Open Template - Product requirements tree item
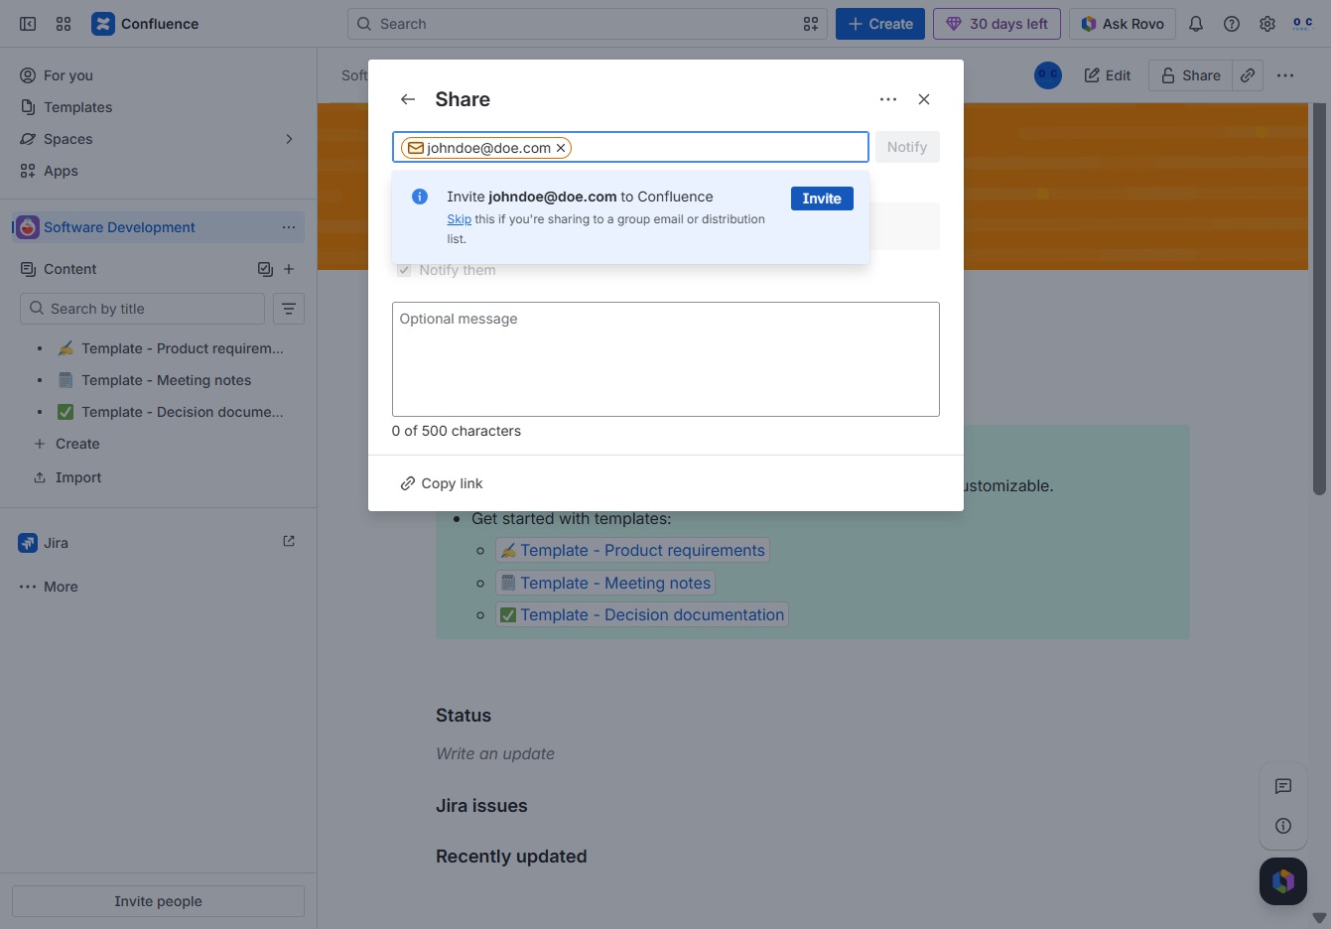Viewport: 1331px width, 929px height. pos(170,348)
